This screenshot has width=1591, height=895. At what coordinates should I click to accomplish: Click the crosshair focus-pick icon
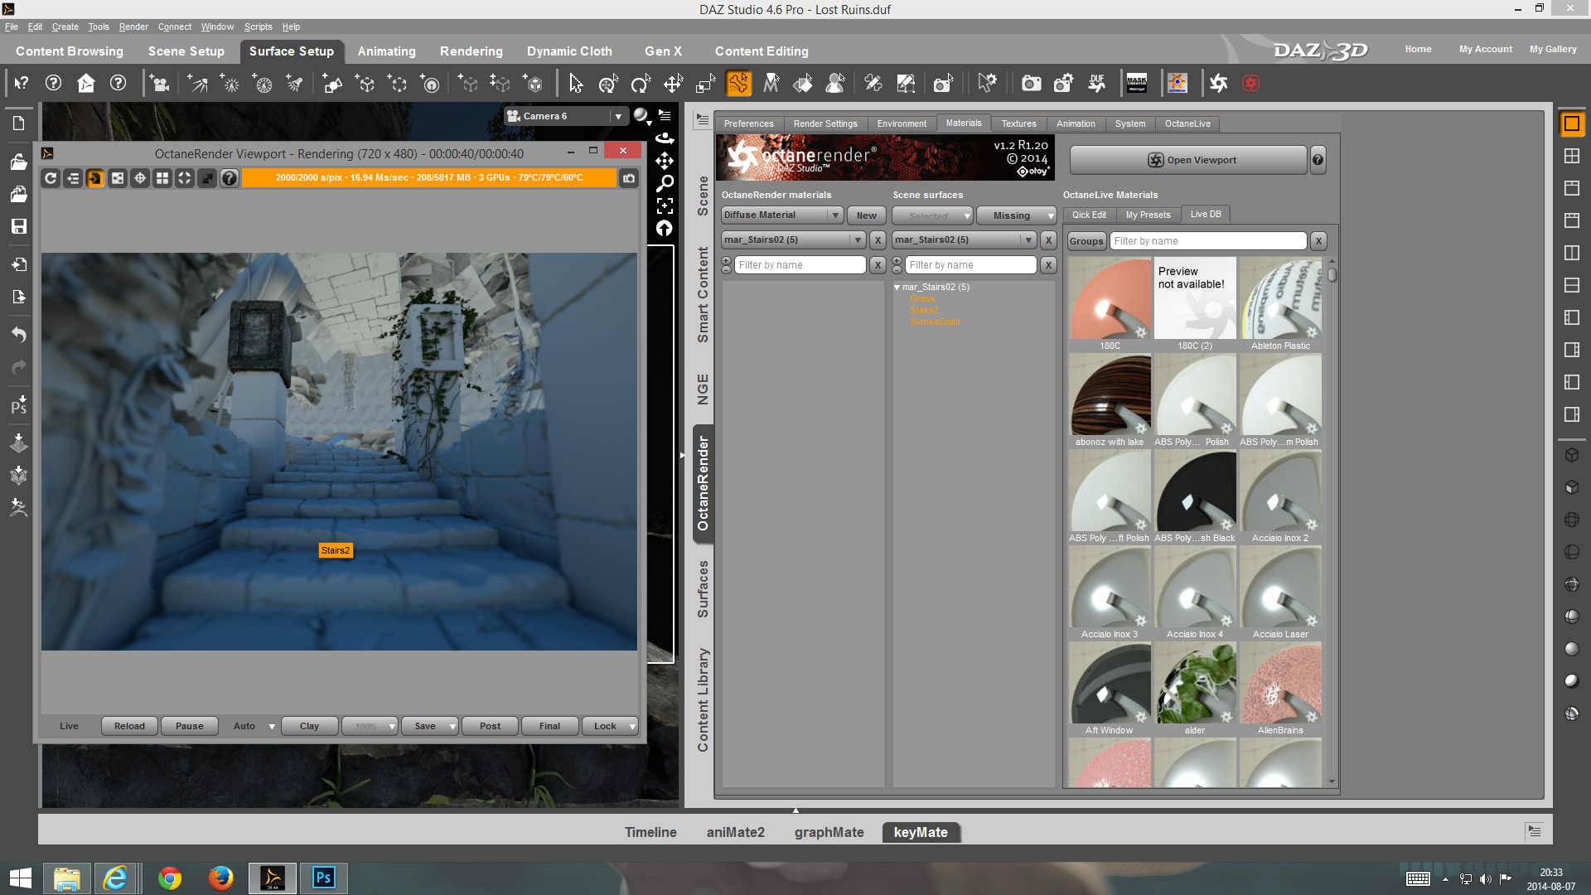click(140, 178)
